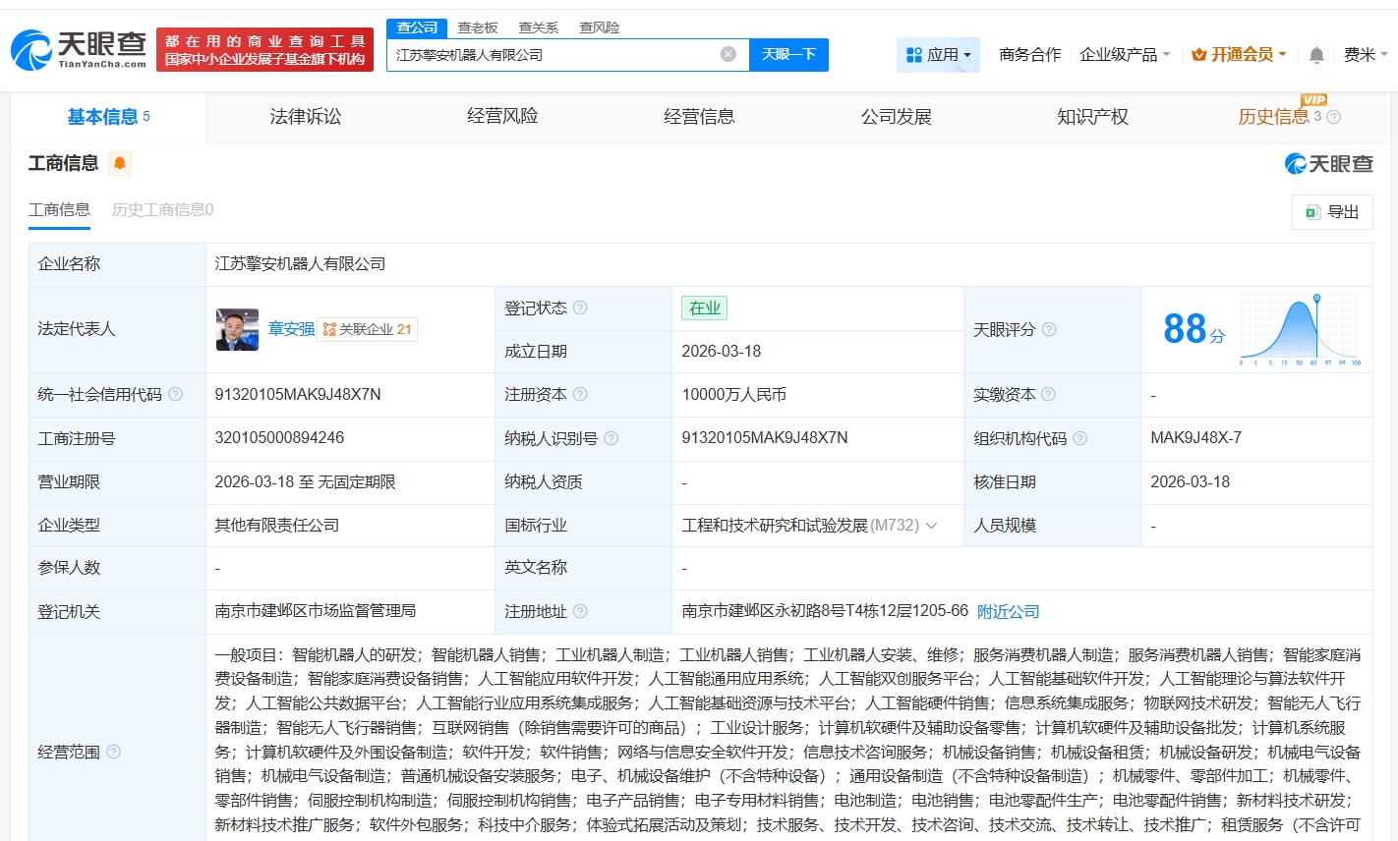Click the 天眼评分 score distribution chart

click(x=1301, y=330)
